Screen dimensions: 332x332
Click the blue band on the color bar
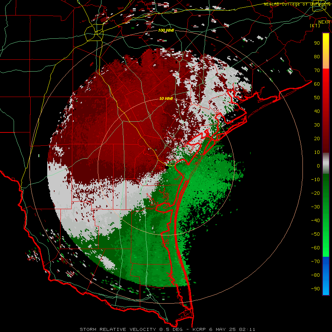[x=326, y=276]
